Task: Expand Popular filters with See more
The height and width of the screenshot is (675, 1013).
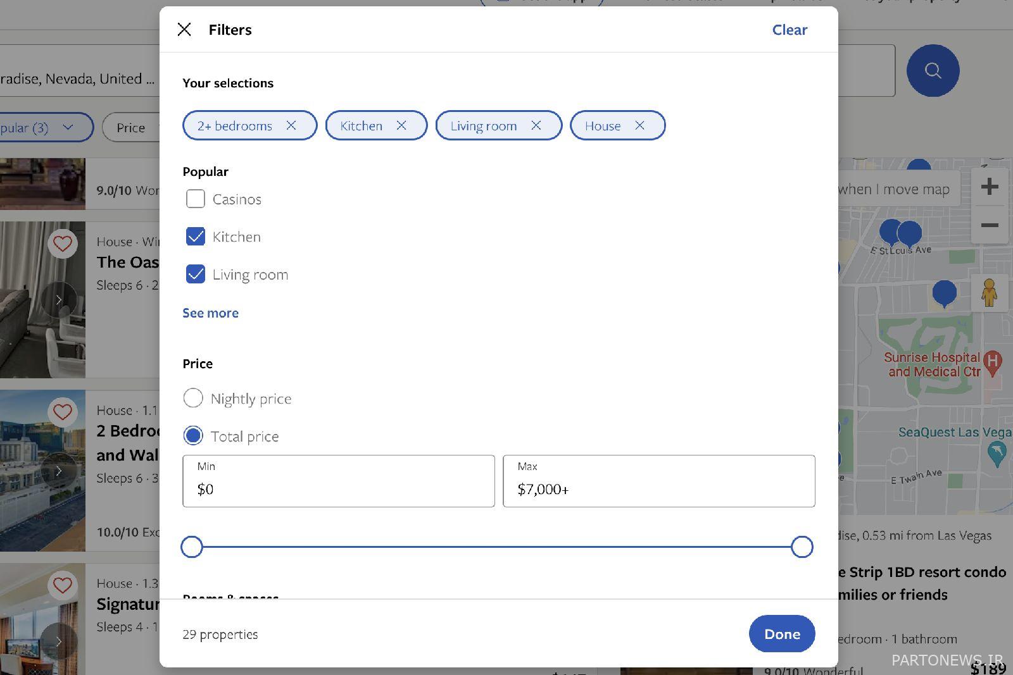Action: pyautogui.click(x=211, y=313)
